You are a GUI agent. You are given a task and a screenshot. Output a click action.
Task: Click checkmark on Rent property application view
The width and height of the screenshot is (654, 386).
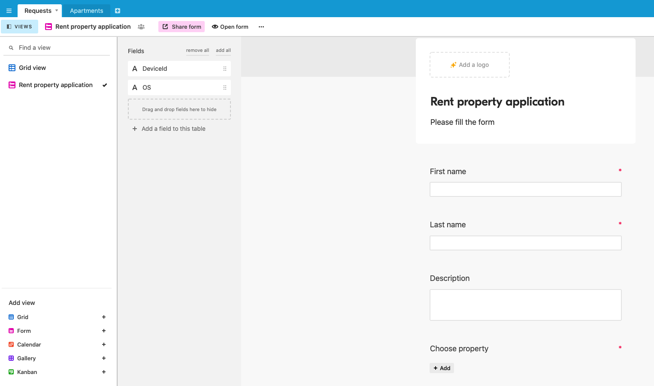point(105,85)
